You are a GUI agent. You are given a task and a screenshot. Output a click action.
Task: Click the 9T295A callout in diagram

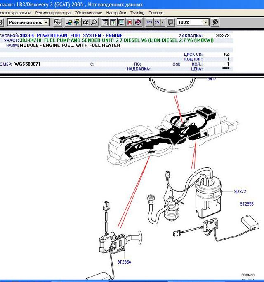124,262
